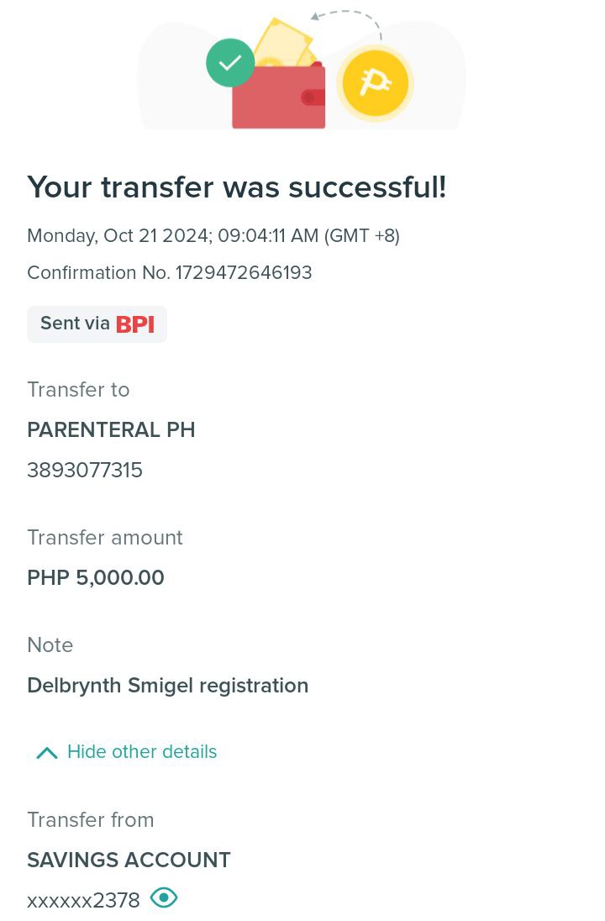Click the dashed arrow above the wallet

(346, 23)
